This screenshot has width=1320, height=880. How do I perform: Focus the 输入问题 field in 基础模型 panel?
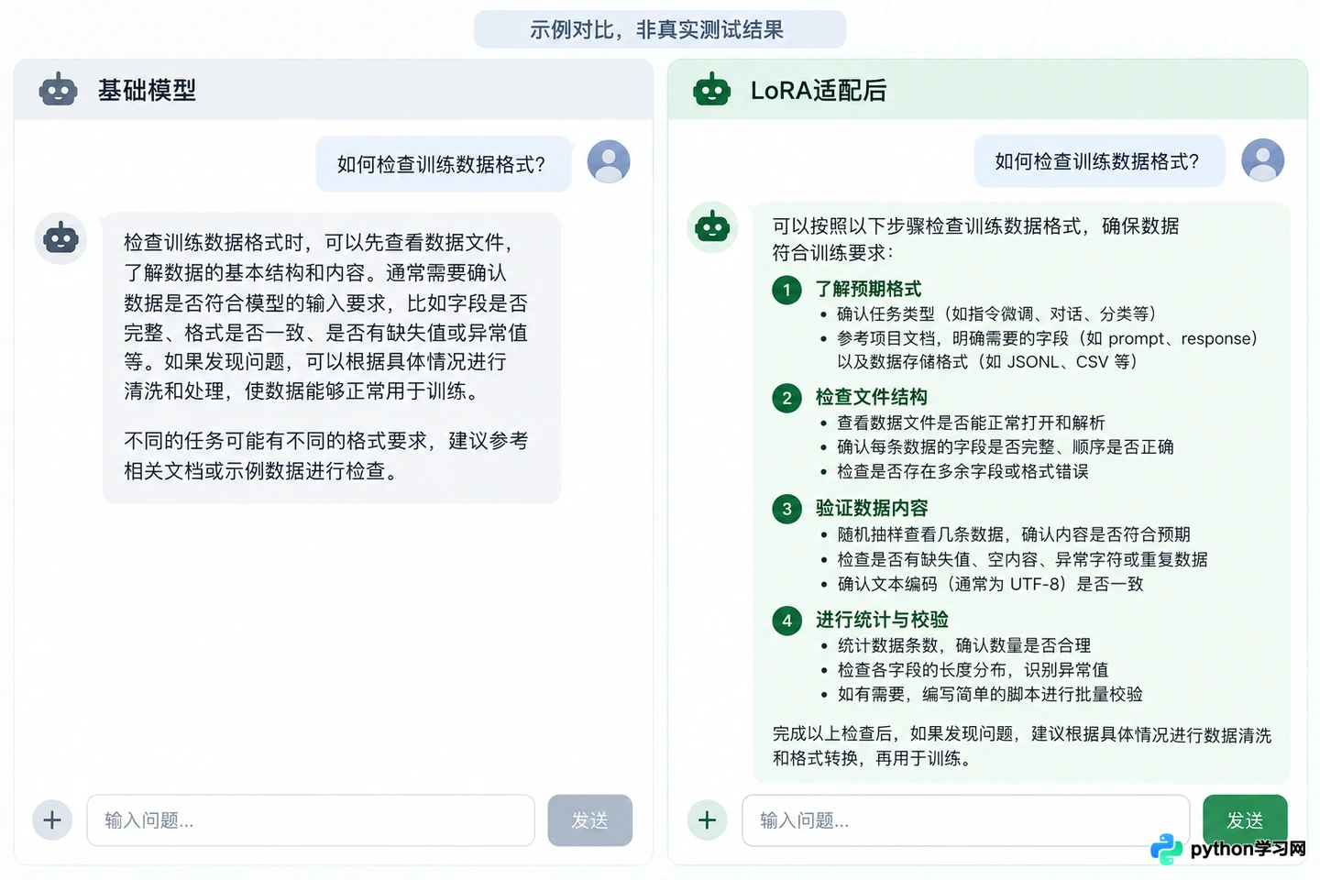[311, 819]
